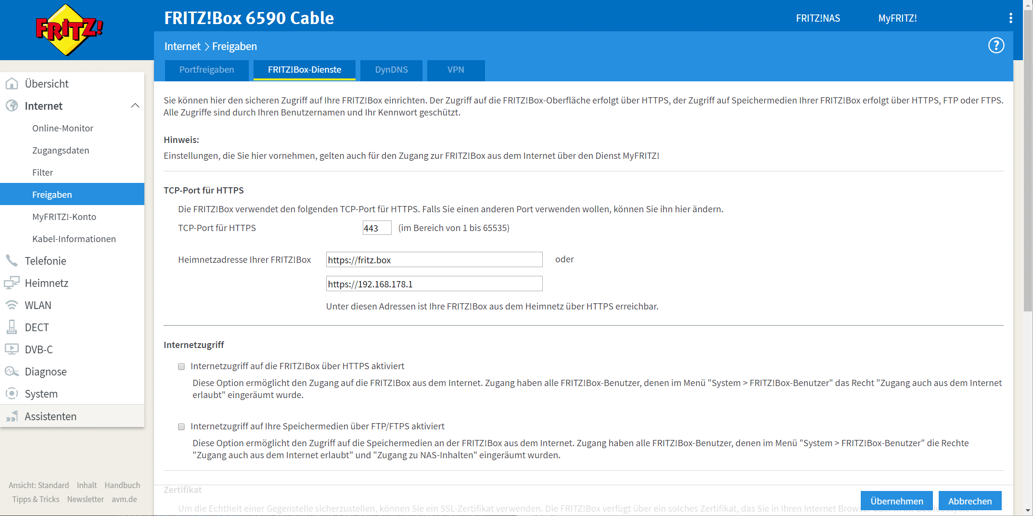Viewport: 1033px width, 516px height.
Task: Click the Telefonie phone icon
Action: 12,261
